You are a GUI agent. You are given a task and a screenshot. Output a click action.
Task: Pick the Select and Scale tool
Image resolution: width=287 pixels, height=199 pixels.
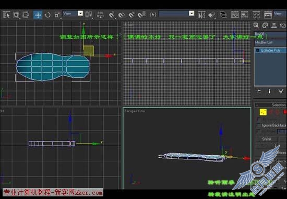point(57,15)
